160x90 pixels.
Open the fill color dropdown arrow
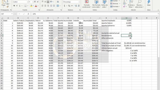(x=33, y=6)
